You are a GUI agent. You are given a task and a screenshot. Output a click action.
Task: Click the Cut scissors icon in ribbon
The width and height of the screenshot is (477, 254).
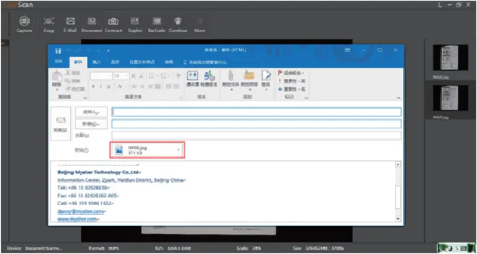tap(68, 73)
